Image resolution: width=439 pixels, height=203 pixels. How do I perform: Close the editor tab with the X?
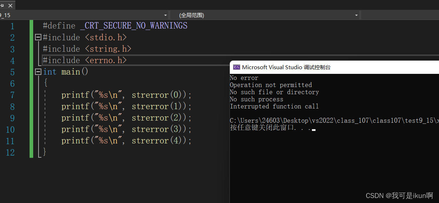click(x=10, y=5)
